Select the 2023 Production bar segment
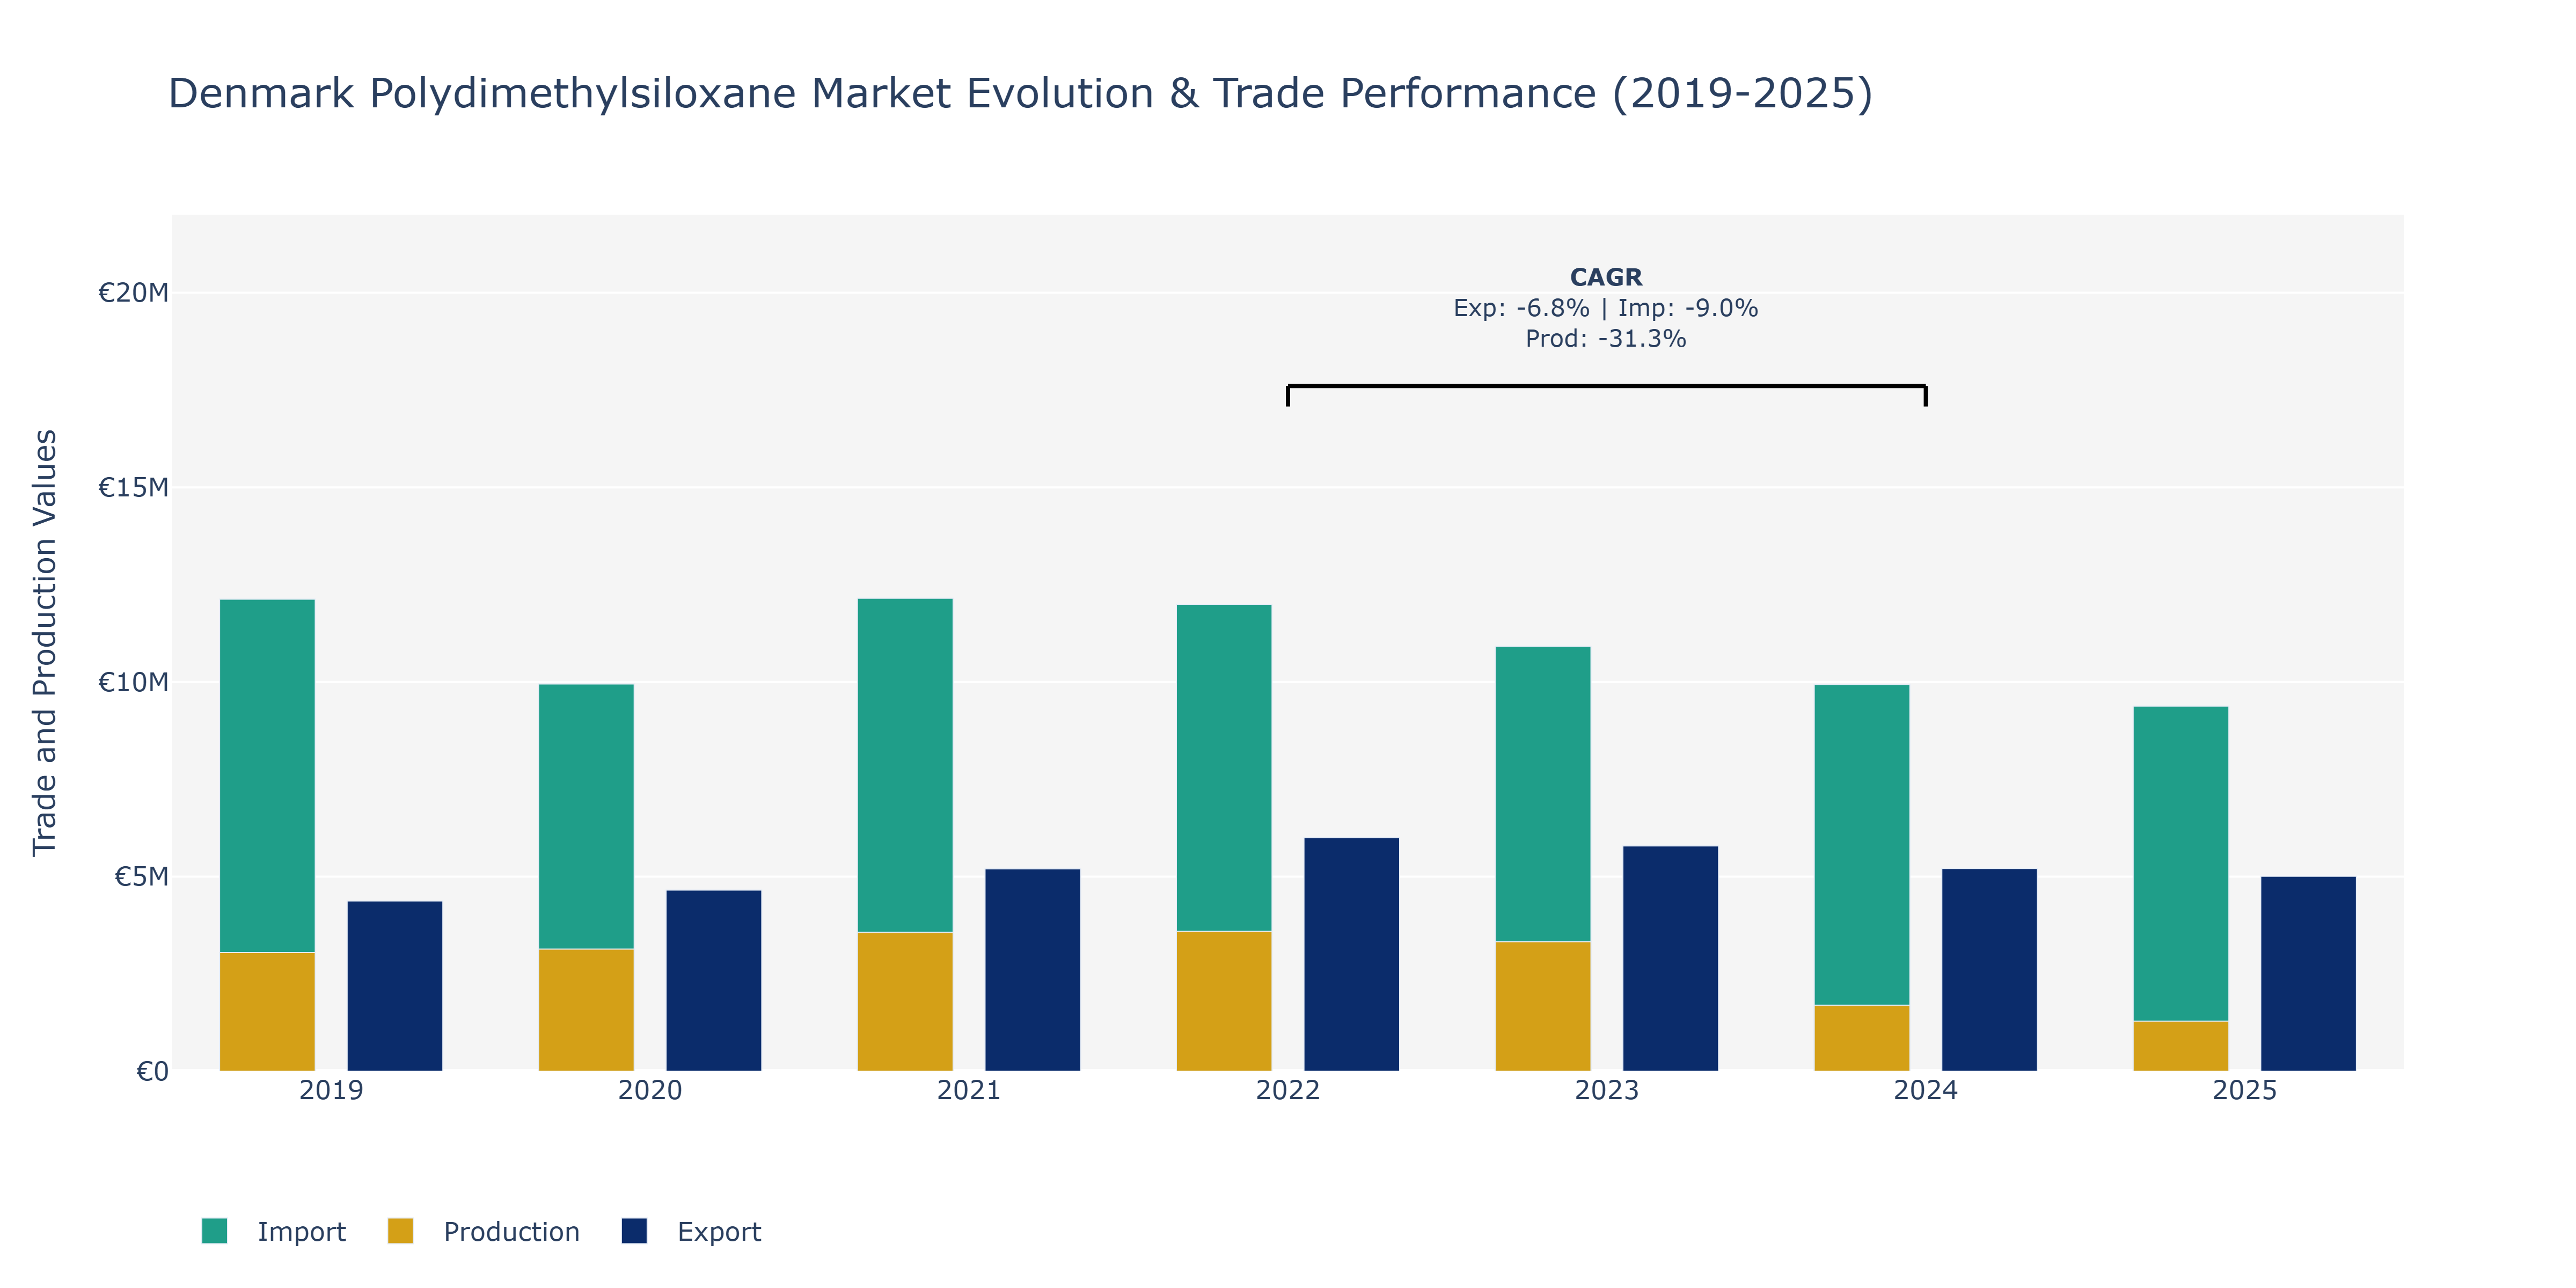Viewport: 2576px width, 1288px height. click(x=1543, y=1006)
